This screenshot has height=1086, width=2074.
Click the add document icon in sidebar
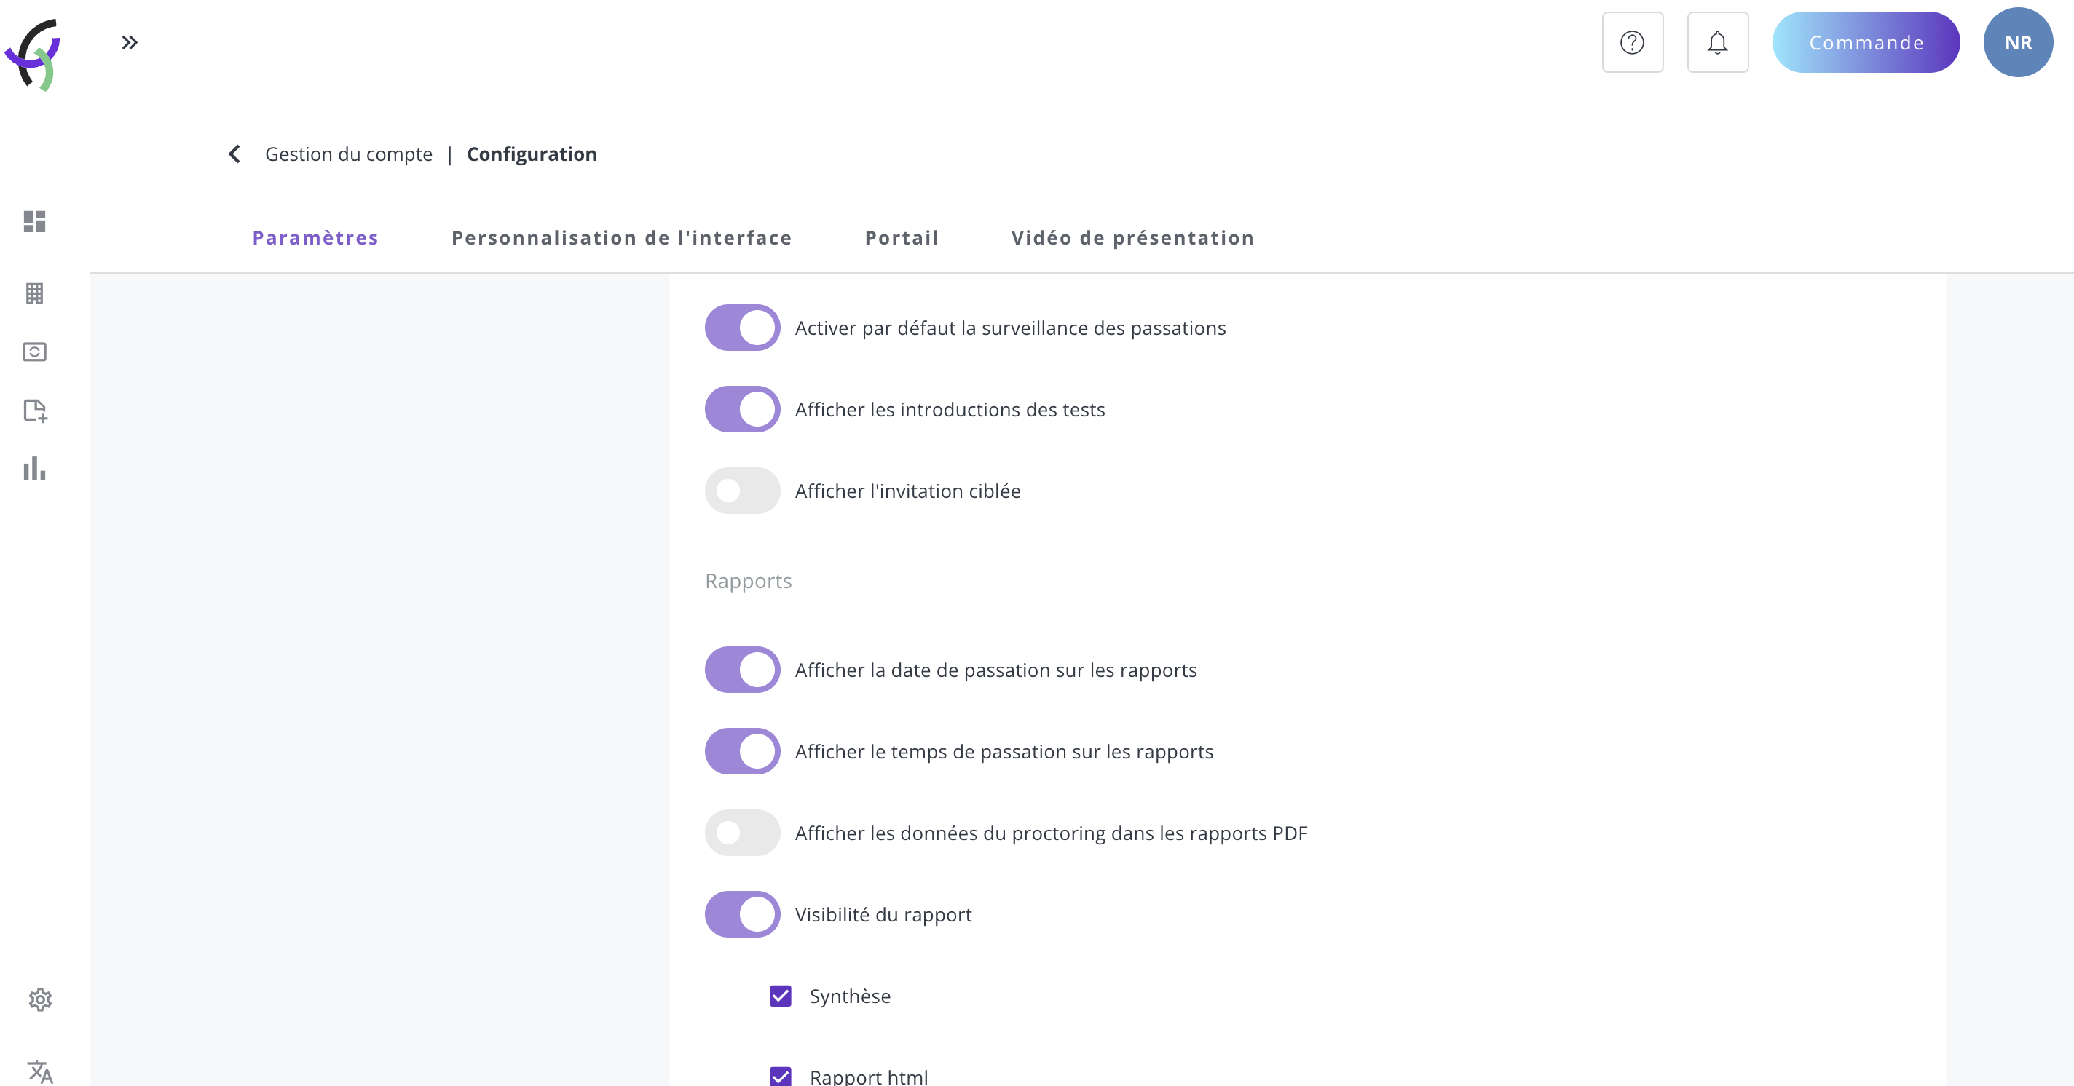pos(36,411)
